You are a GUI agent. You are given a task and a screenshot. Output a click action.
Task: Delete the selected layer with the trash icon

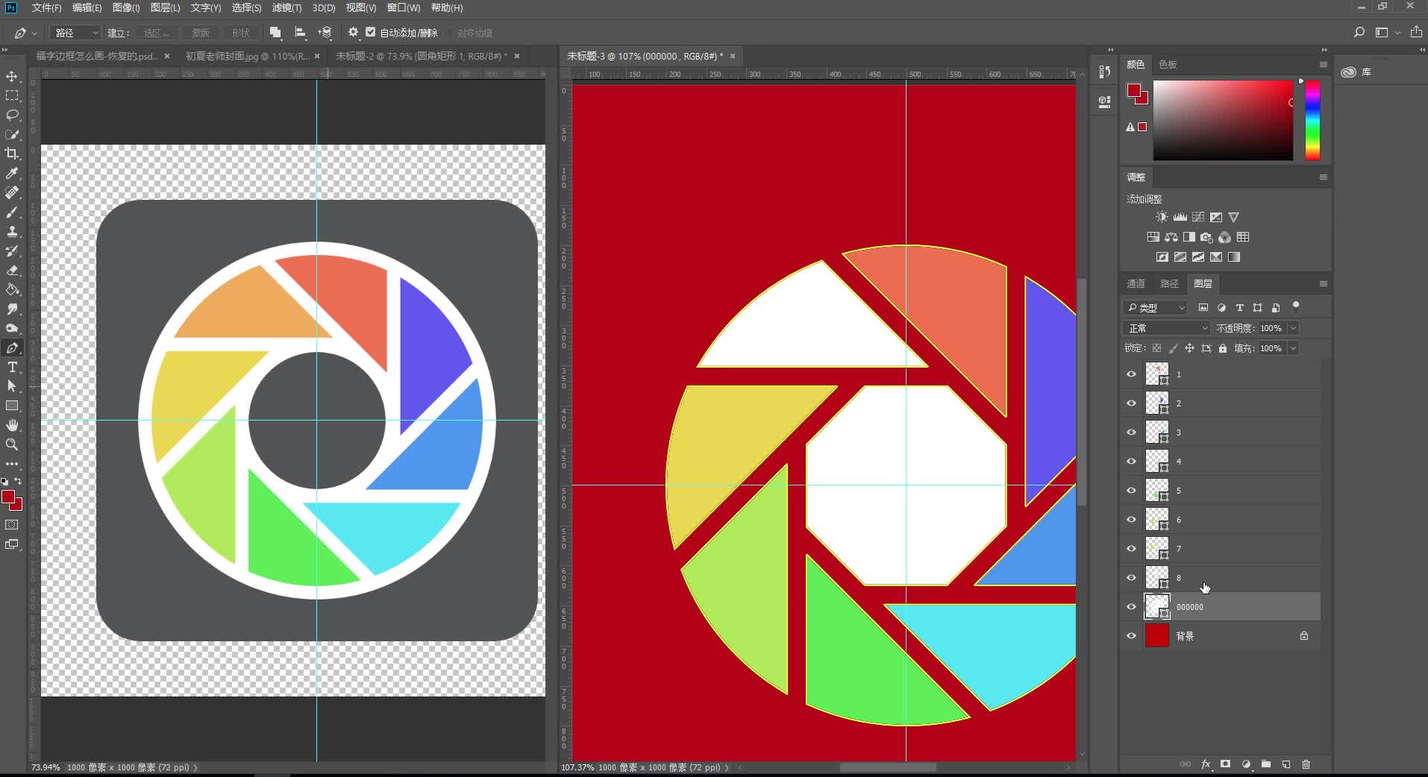tap(1306, 764)
